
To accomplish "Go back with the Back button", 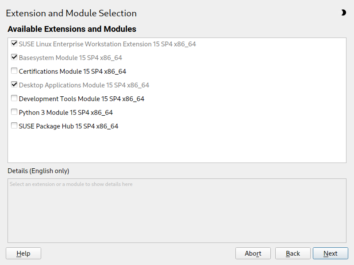I will coord(292,253).
